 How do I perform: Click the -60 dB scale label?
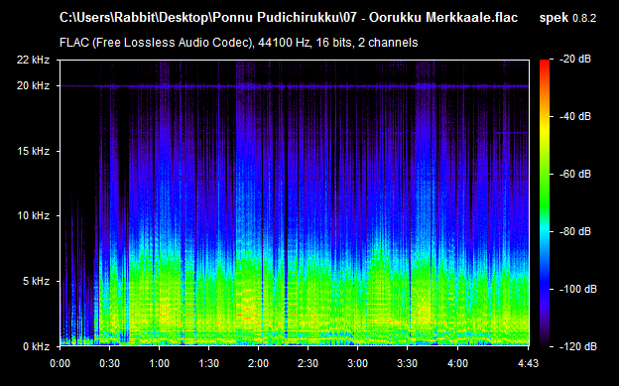click(x=575, y=174)
